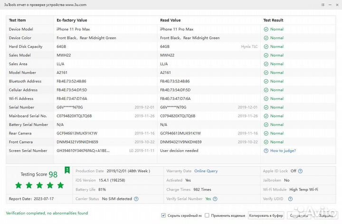The width and height of the screenshot is (342, 224).
Task: Click check icon in Wi-Fi Address row
Action: tap(266, 99)
